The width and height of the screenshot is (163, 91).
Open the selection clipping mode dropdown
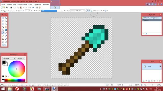107,11
